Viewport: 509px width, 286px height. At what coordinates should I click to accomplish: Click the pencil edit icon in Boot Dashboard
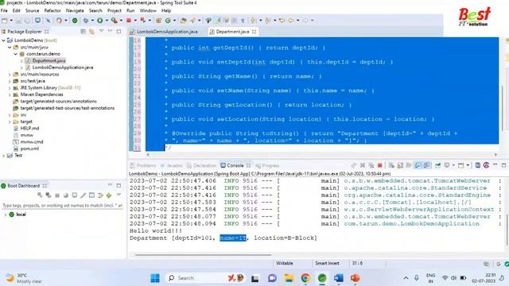point(84,195)
